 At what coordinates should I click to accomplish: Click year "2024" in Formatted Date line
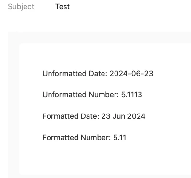click(137, 116)
